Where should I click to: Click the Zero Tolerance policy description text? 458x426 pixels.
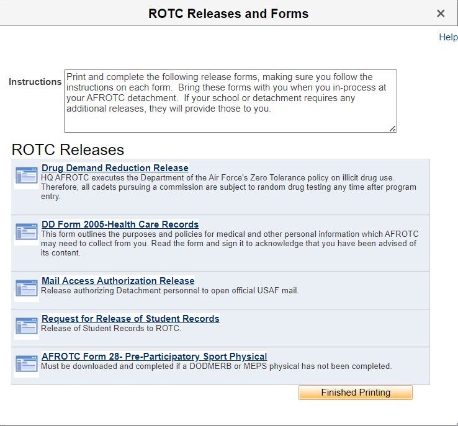(x=228, y=187)
